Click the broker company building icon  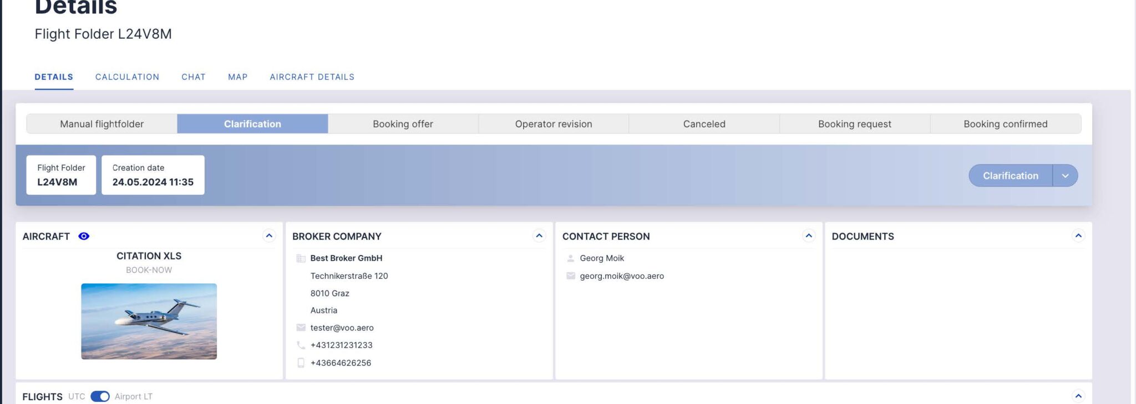tap(301, 258)
